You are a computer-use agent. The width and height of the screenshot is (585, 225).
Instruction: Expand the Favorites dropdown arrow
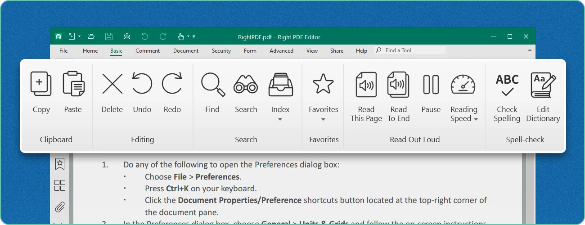pyautogui.click(x=323, y=120)
